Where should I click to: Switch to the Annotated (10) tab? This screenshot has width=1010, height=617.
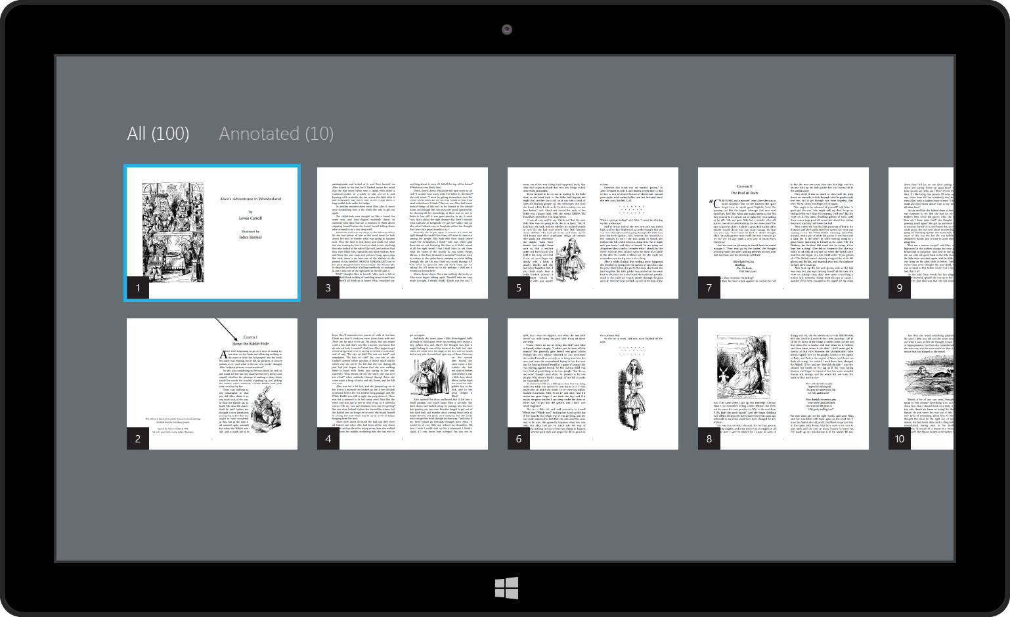click(276, 134)
